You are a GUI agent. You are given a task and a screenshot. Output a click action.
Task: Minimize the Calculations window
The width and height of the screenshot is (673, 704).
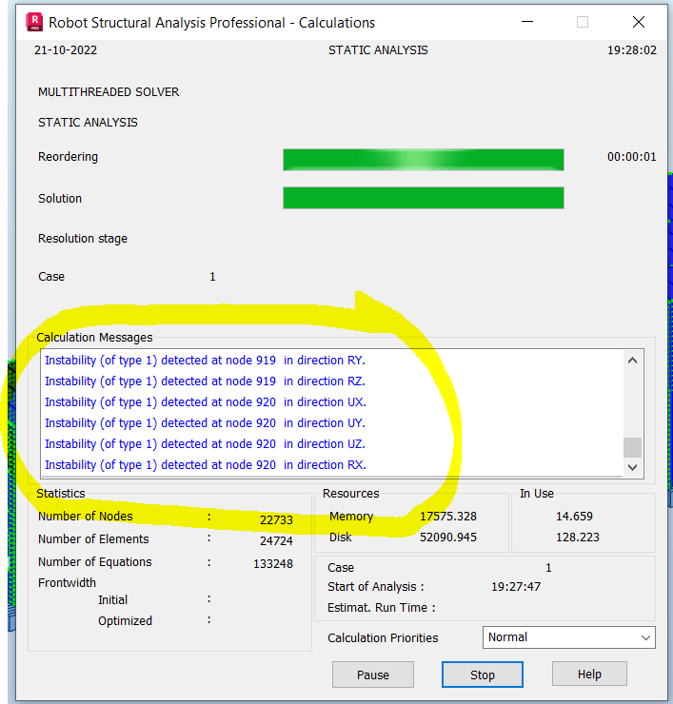coord(527,22)
